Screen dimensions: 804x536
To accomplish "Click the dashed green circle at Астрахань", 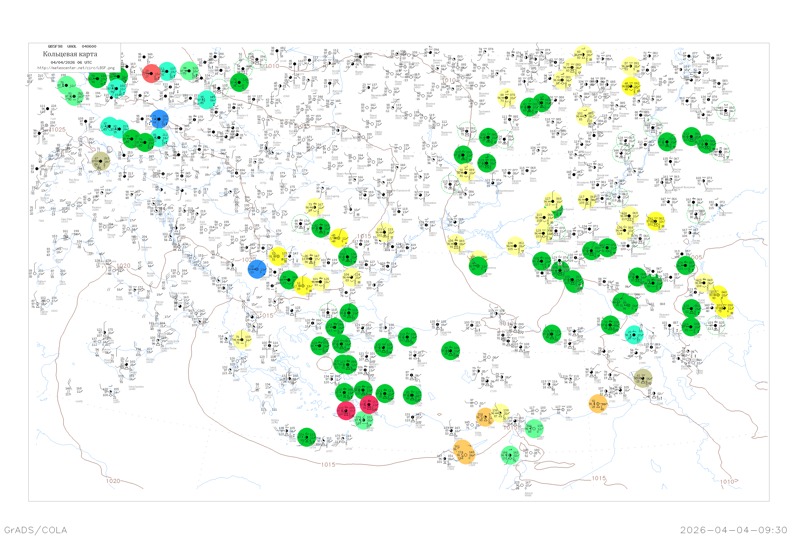I will point(696,214).
